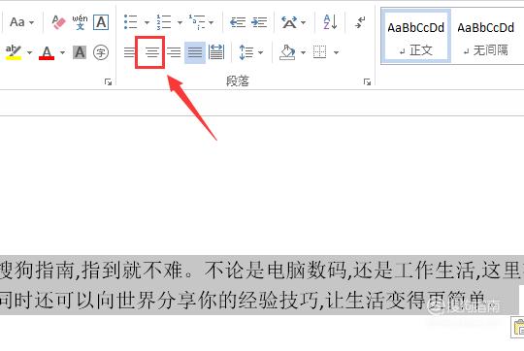Apply numbered list formatting
524x351 pixels.
click(164, 22)
